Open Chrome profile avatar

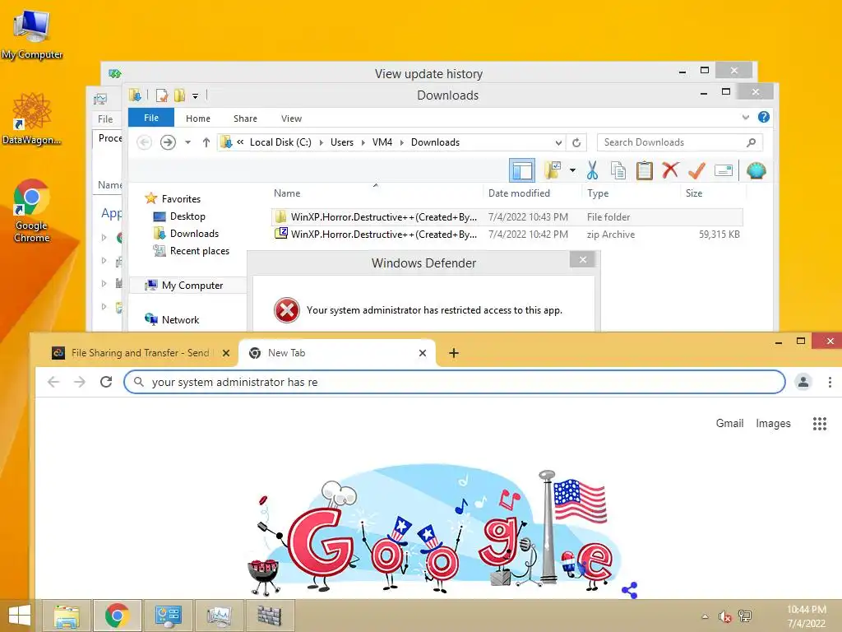coord(803,382)
